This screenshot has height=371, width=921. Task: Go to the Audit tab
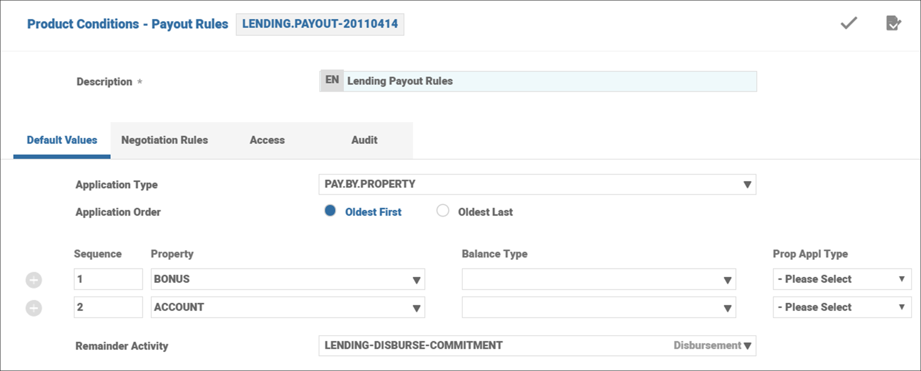tap(364, 140)
